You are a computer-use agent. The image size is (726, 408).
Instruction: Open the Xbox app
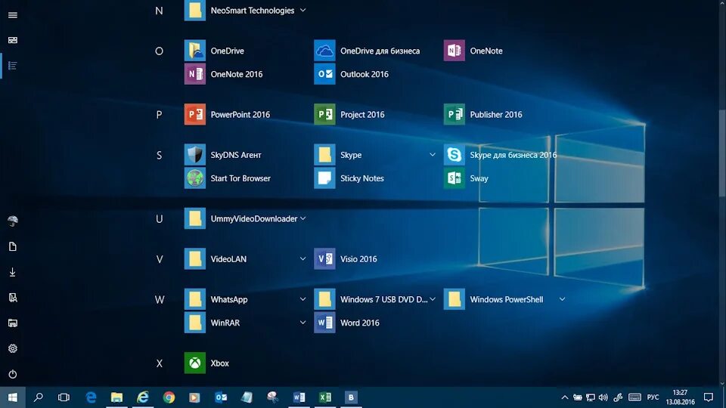tap(207, 363)
